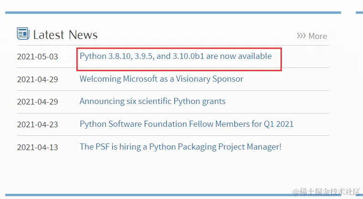Click the 2021-04-29 date beside grants news
The height and width of the screenshot is (199, 363).
coord(37,102)
